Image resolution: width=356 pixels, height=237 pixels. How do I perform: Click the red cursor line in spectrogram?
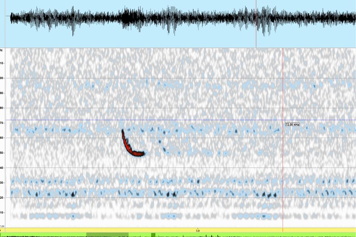pos(283,178)
